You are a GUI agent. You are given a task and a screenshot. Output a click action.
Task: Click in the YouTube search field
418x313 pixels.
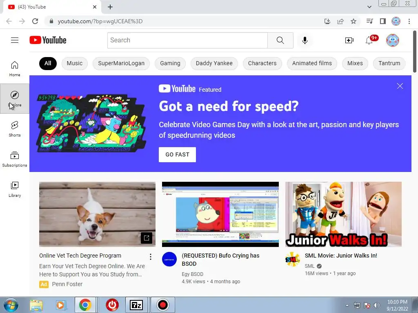[187, 40]
